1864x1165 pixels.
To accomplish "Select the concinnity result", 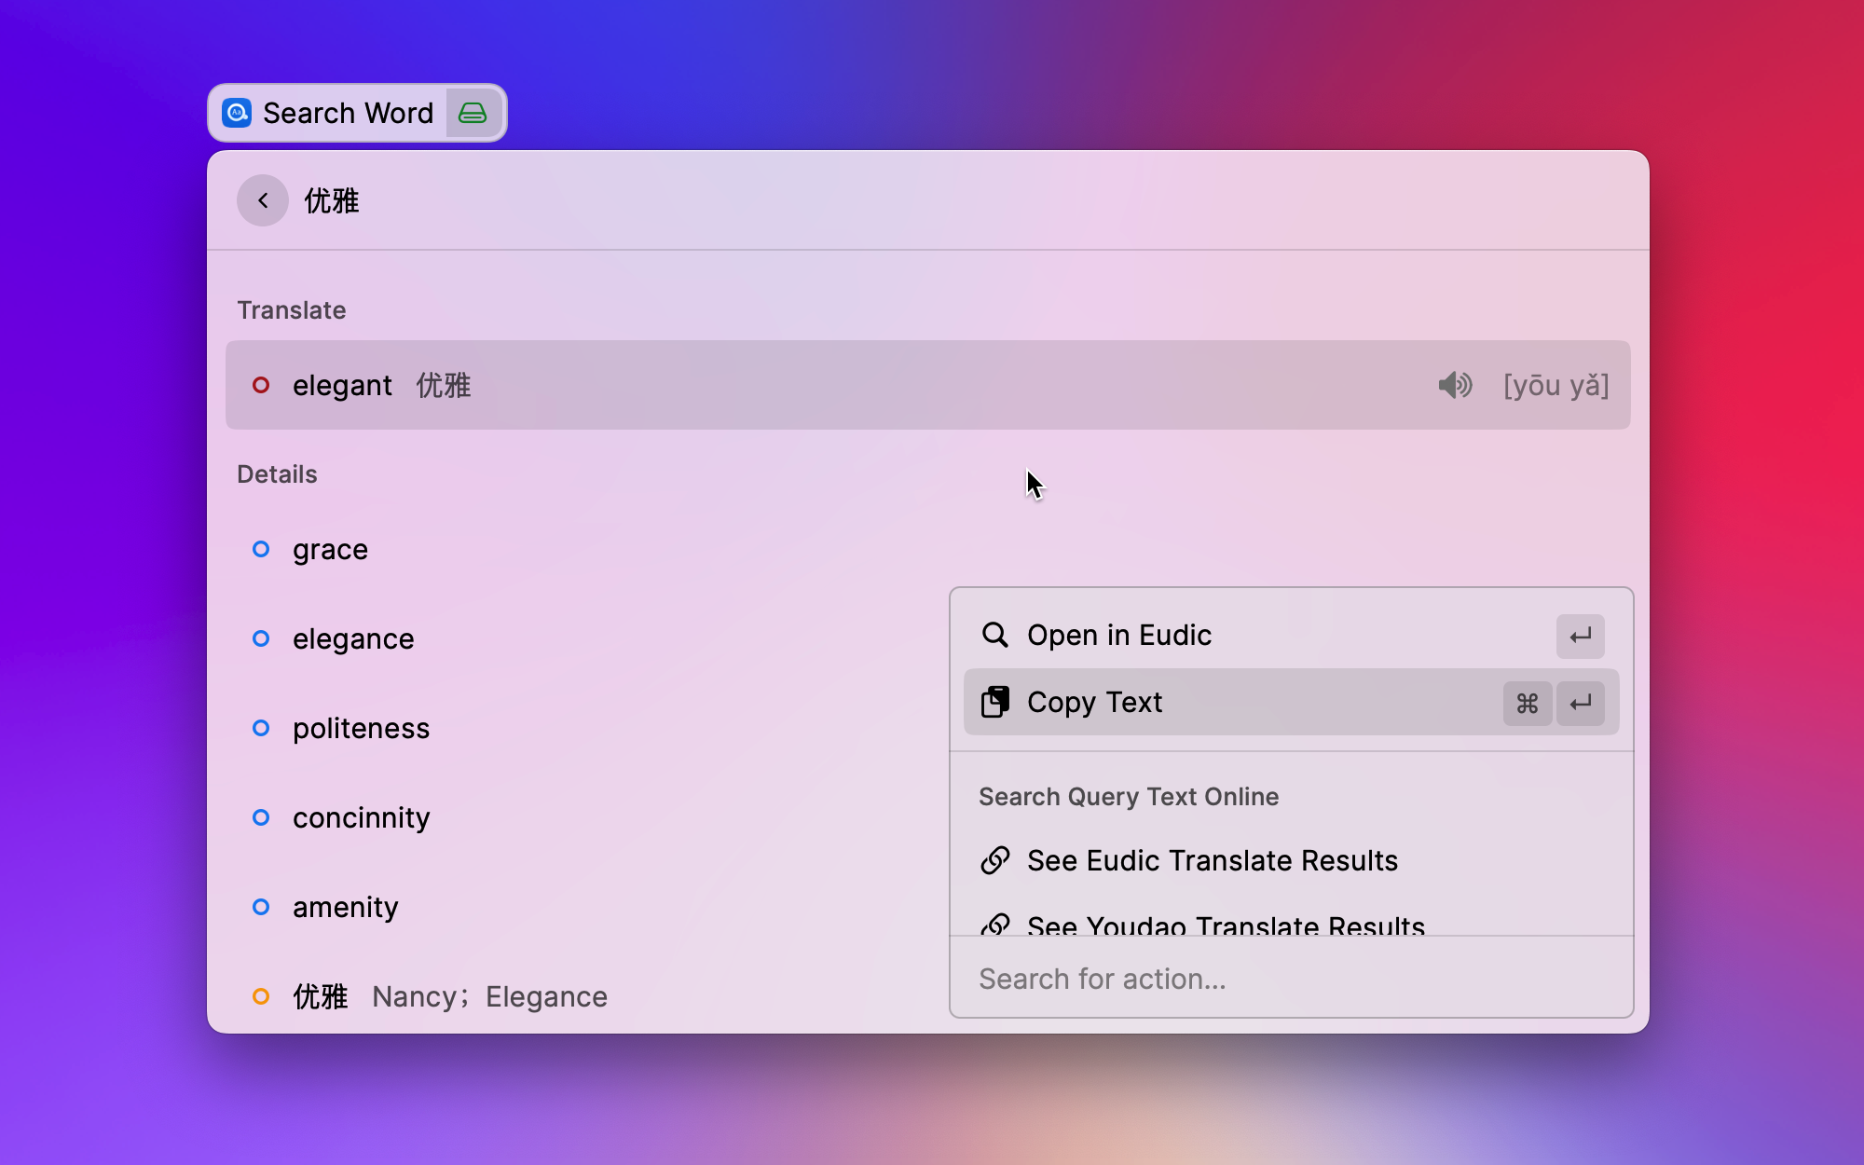I will (x=361, y=817).
